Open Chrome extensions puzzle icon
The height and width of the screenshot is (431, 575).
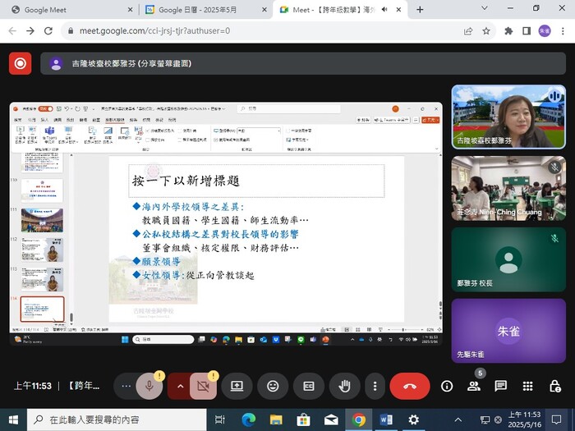[x=508, y=30]
